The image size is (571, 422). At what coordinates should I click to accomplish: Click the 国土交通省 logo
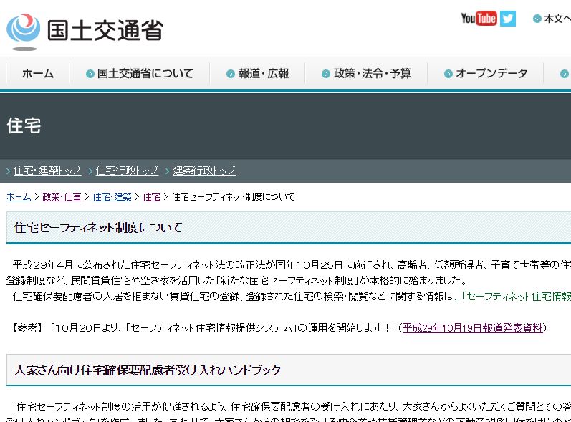click(x=85, y=30)
